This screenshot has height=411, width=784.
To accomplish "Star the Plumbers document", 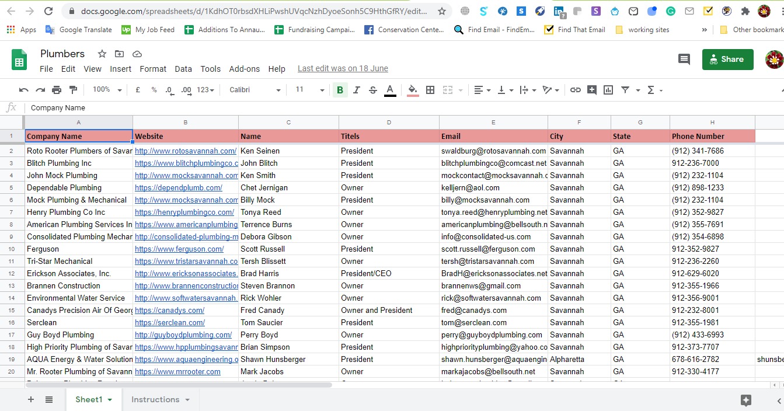I will 102,54.
